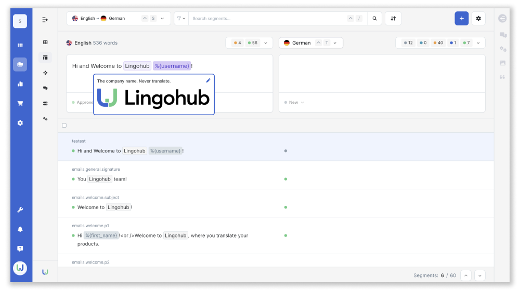Viewport: 520px width, 291px height.
Task: Click the Lingohub term tag in source editor
Action: (x=137, y=66)
